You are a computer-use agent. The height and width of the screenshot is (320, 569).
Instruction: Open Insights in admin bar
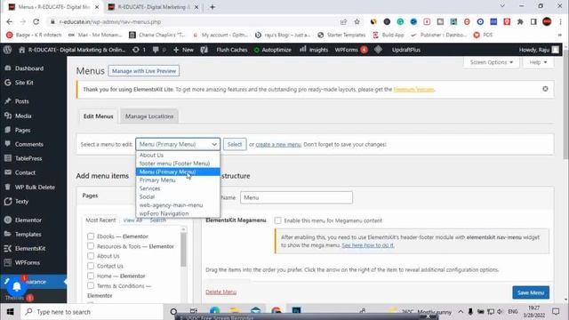[x=314, y=50]
